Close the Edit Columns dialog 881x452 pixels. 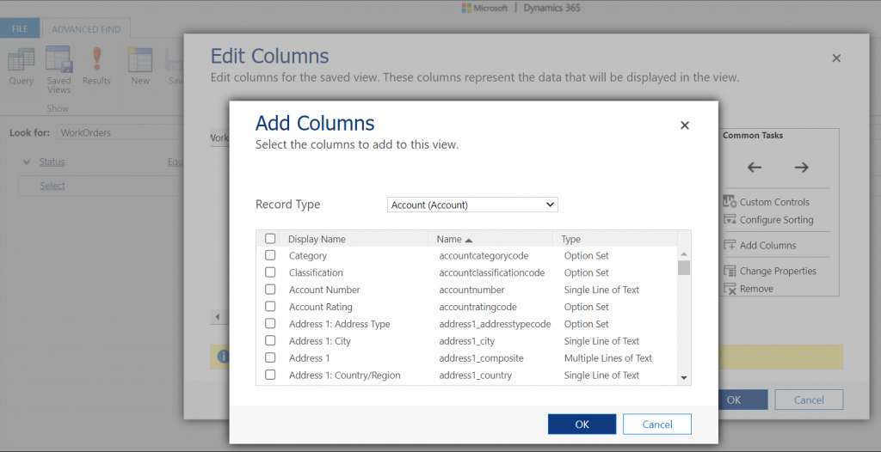[836, 58]
